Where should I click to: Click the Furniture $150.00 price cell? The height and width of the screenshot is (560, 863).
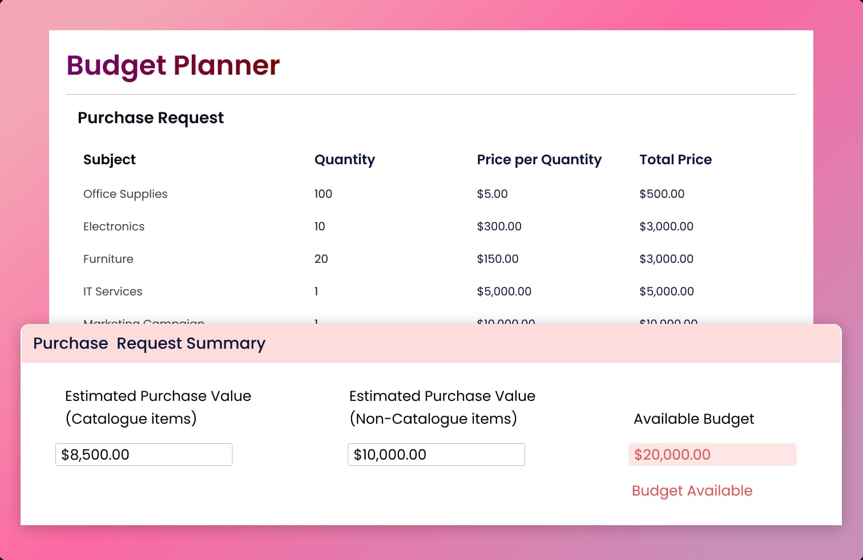[x=498, y=259]
